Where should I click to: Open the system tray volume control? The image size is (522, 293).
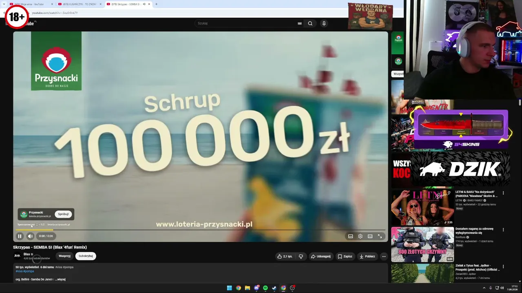502,288
